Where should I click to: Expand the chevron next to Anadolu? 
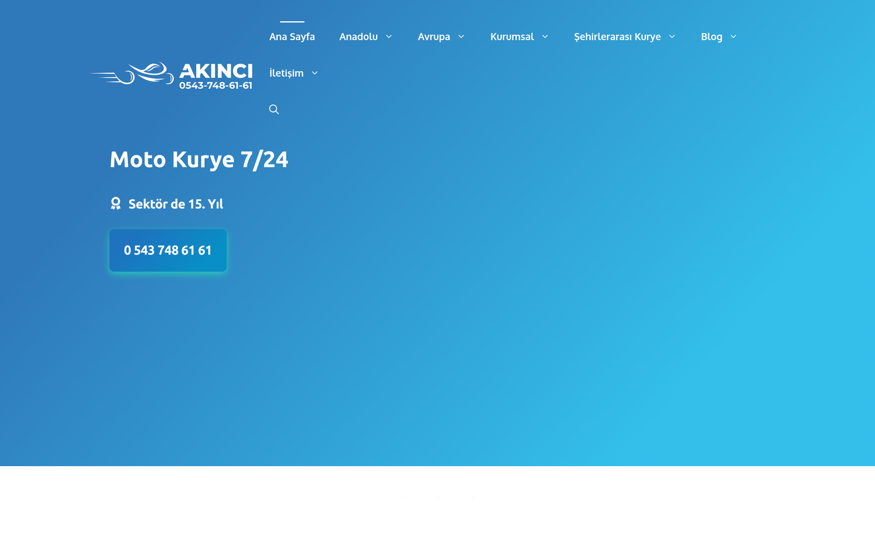tap(389, 36)
